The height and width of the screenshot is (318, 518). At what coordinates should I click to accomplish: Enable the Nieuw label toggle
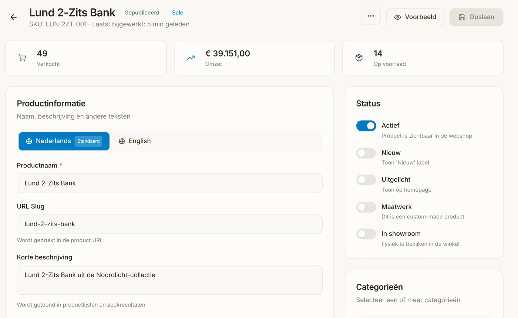tap(366, 153)
